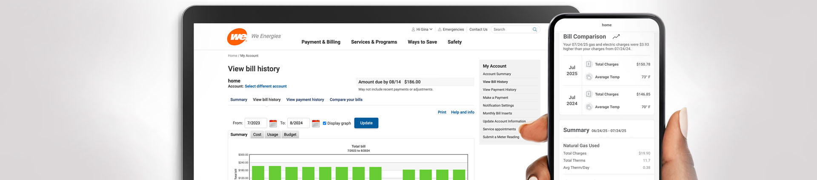Image resolution: width=817 pixels, height=180 pixels.
Task: Open the Help and info link
Action: 463,112
